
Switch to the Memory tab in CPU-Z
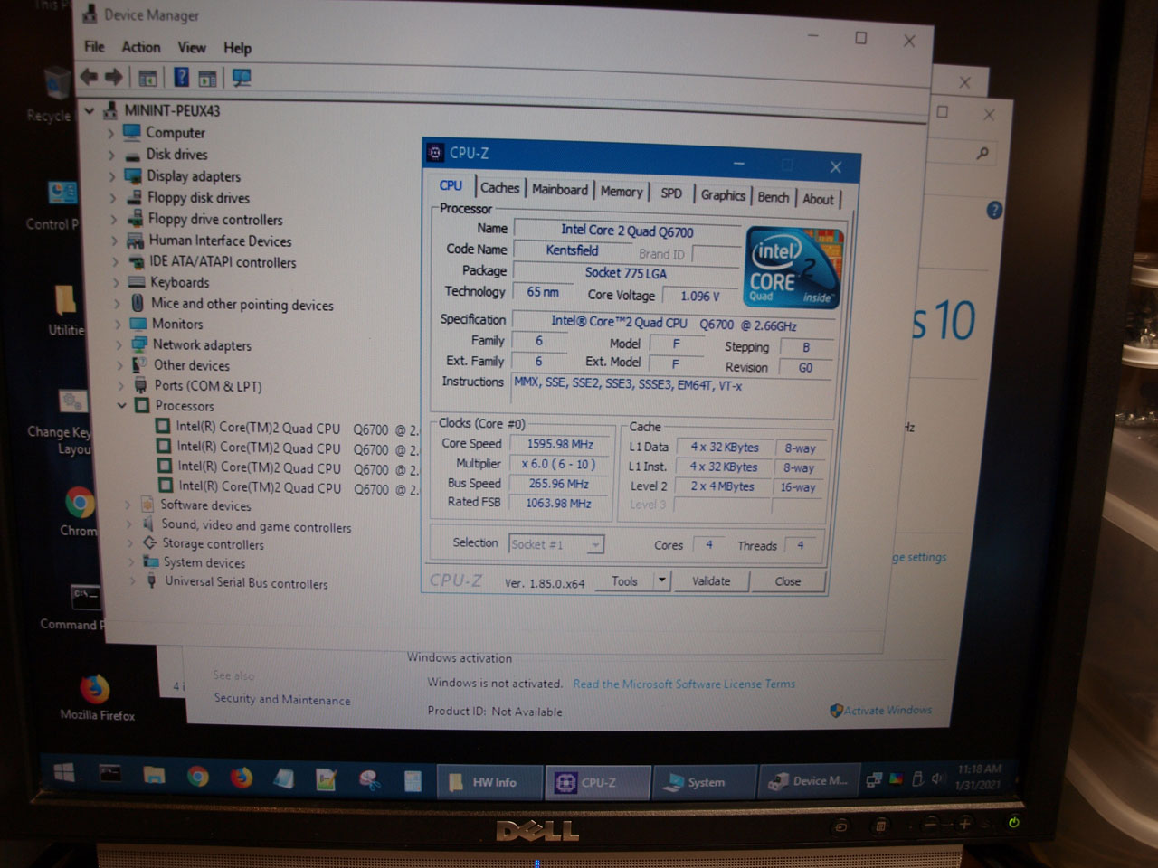622,192
